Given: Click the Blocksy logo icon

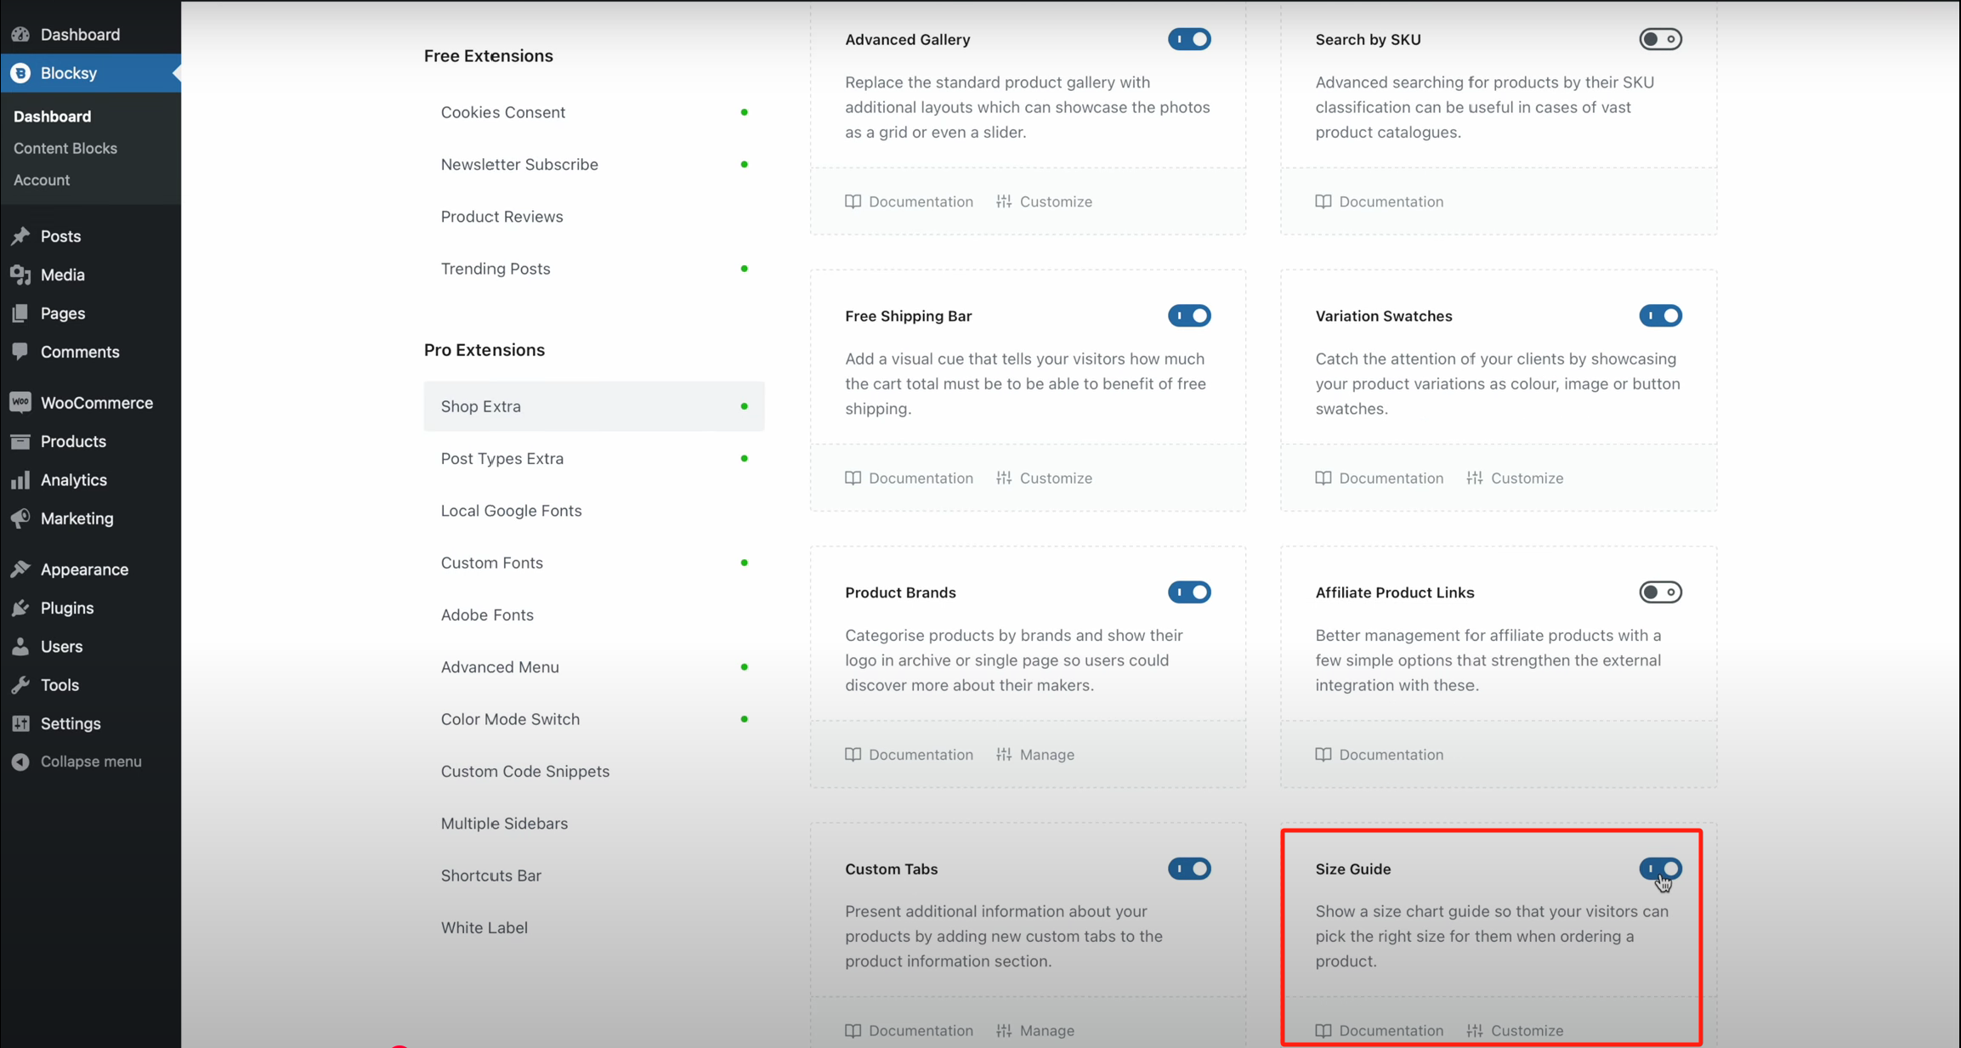Looking at the screenshot, I should pos(20,73).
